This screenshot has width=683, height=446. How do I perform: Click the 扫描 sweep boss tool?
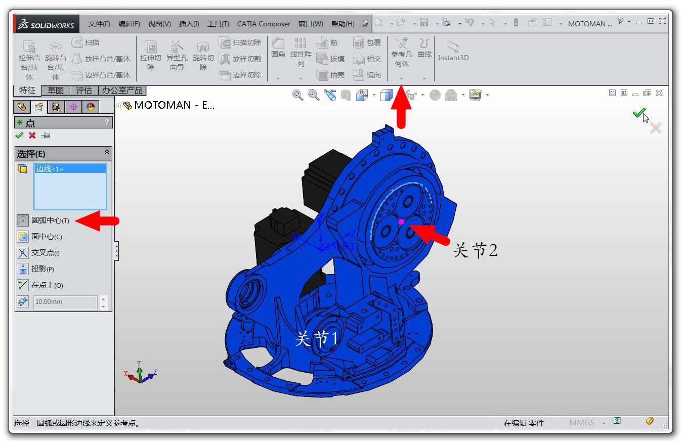point(86,42)
